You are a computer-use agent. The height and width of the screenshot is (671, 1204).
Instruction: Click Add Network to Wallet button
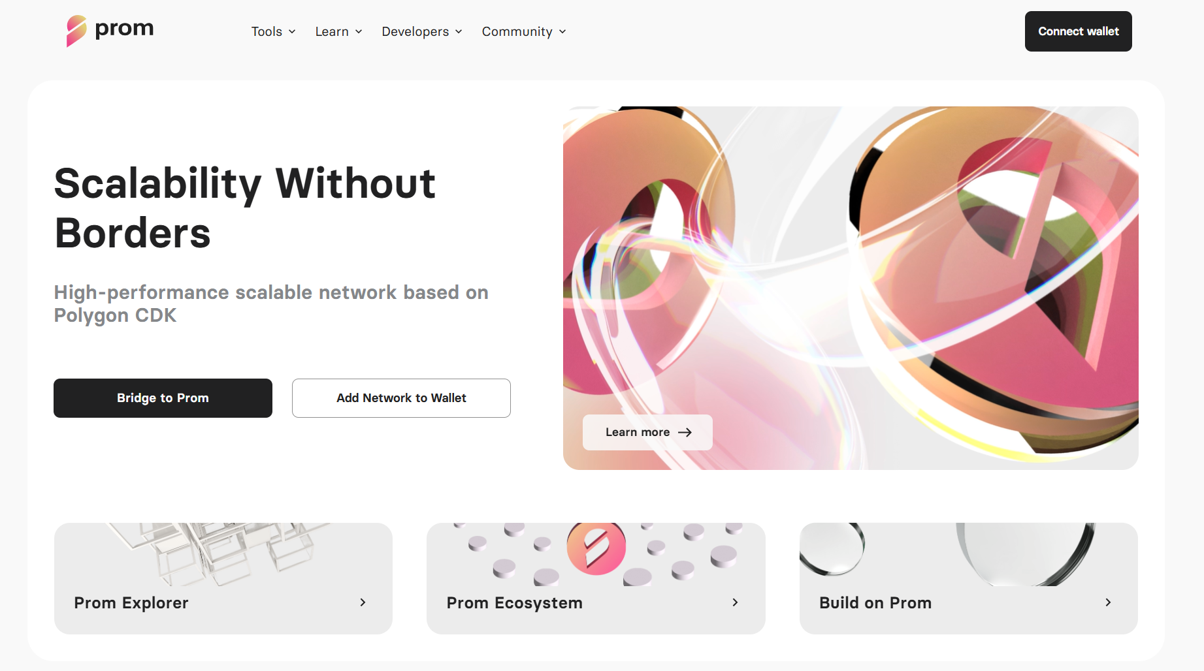pos(401,398)
